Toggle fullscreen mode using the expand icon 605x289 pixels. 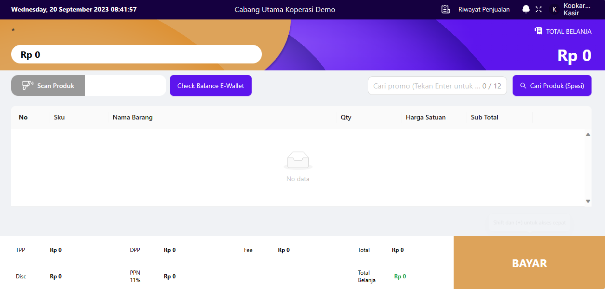pyautogui.click(x=539, y=9)
